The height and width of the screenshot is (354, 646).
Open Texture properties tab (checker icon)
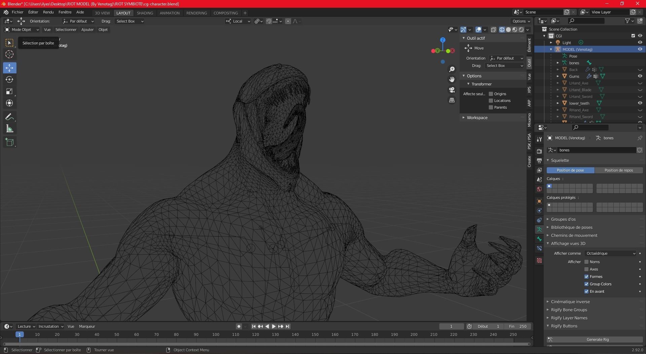pyautogui.click(x=539, y=260)
